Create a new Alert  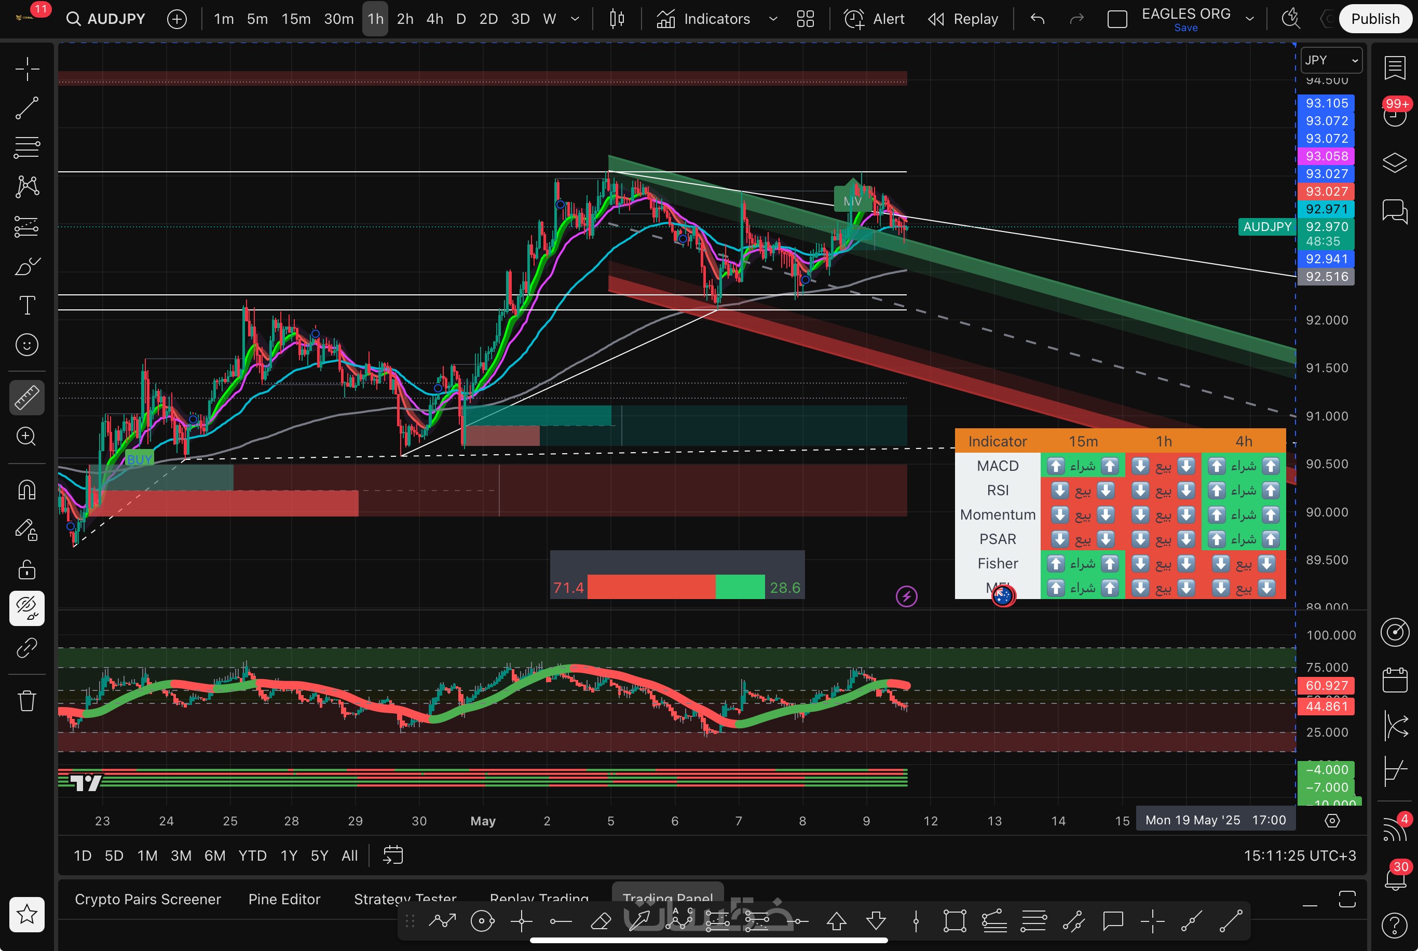tap(874, 19)
